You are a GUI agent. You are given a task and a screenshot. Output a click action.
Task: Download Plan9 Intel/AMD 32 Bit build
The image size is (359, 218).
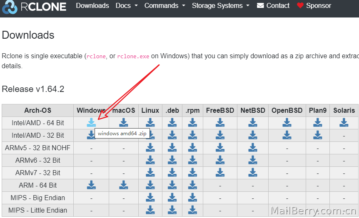coord(317,135)
